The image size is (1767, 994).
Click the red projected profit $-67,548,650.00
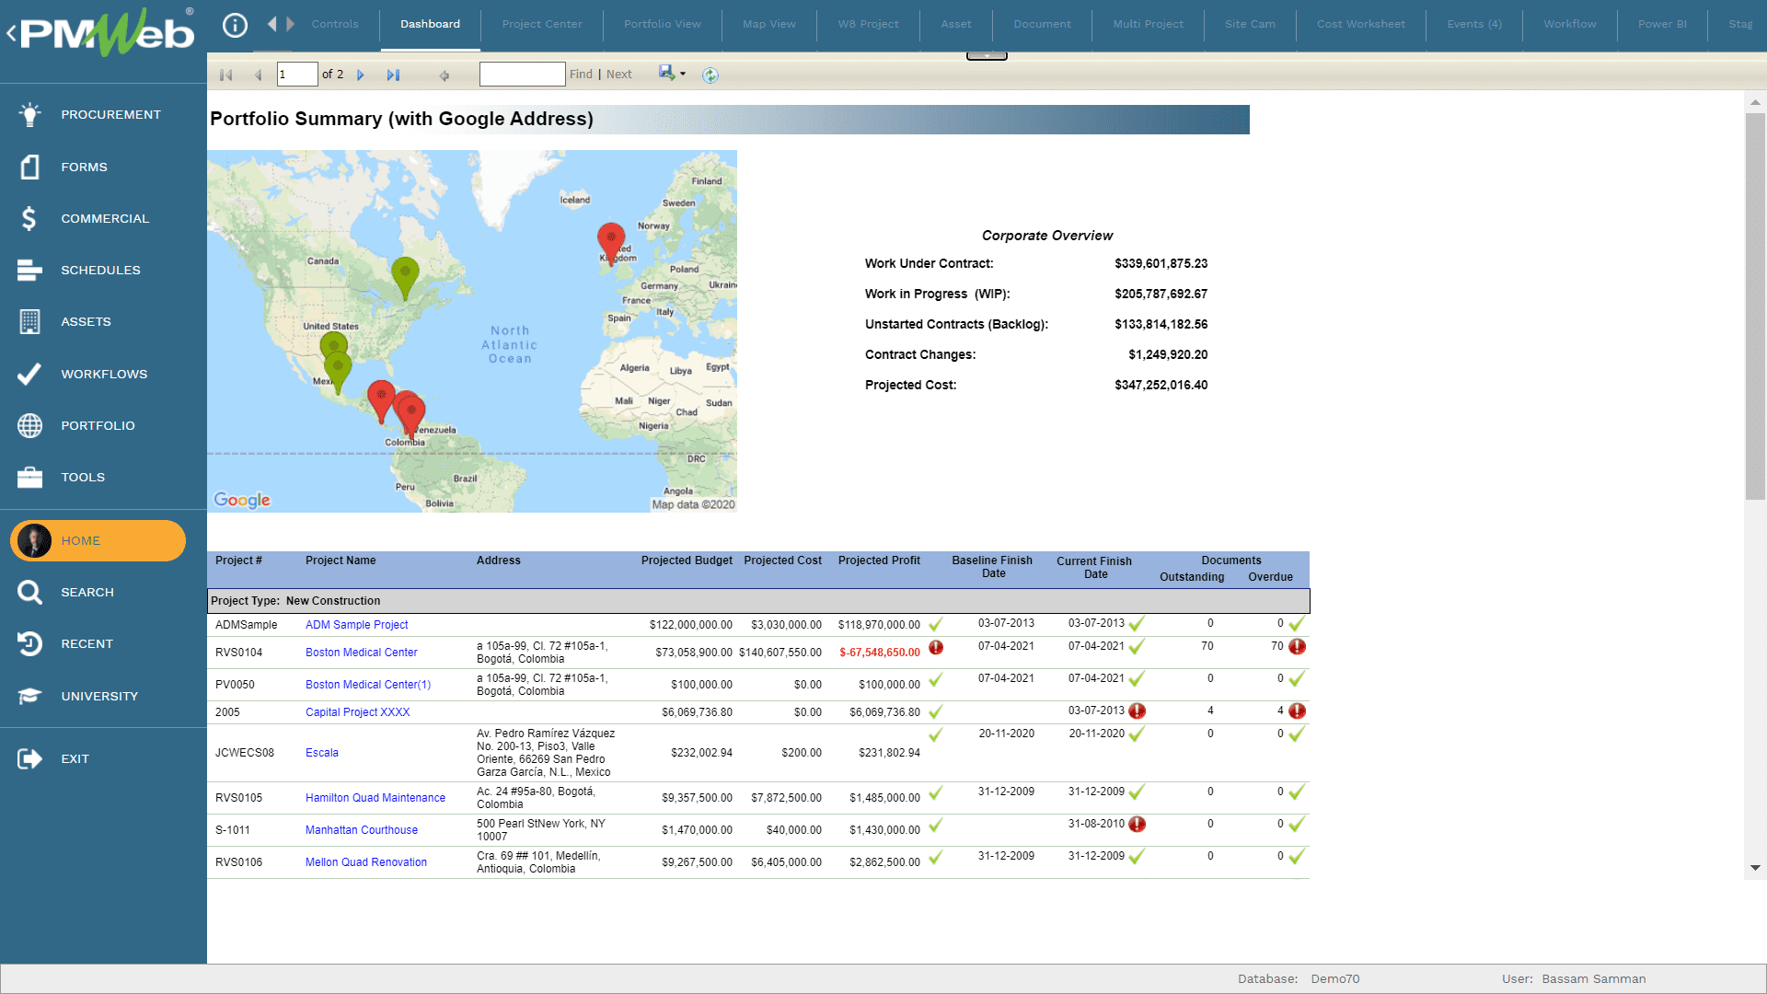point(879,653)
